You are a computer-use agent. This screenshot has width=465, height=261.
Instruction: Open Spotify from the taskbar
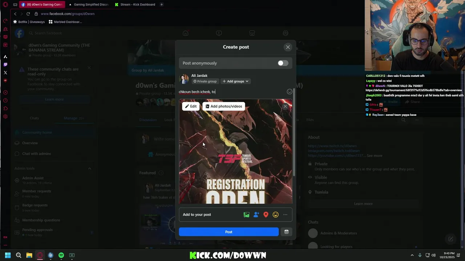coord(61,255)
